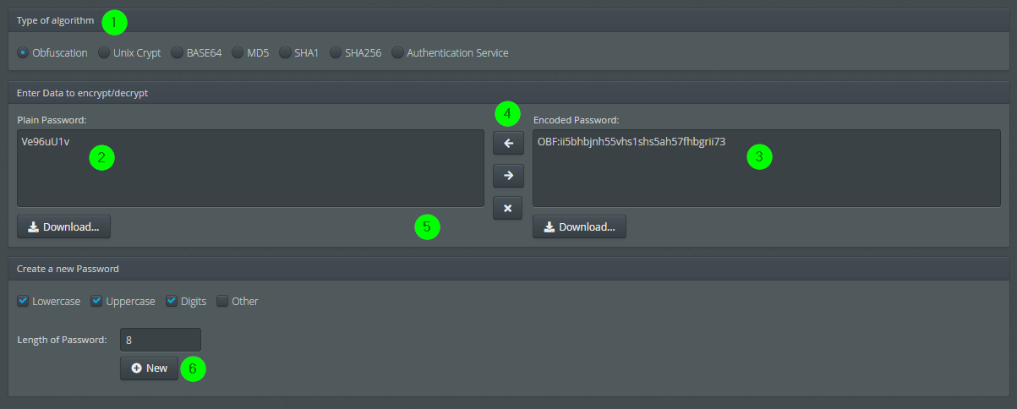
Task: Select the SHA1 algorithm
Action: (x=285, y=52)
